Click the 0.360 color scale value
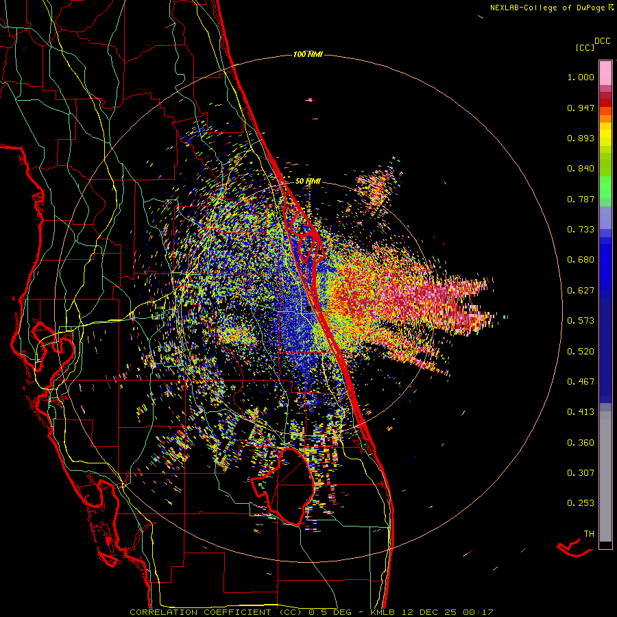The height and width of the screenshot is (617, 617). pyautogui.click(x=581, y=443)
